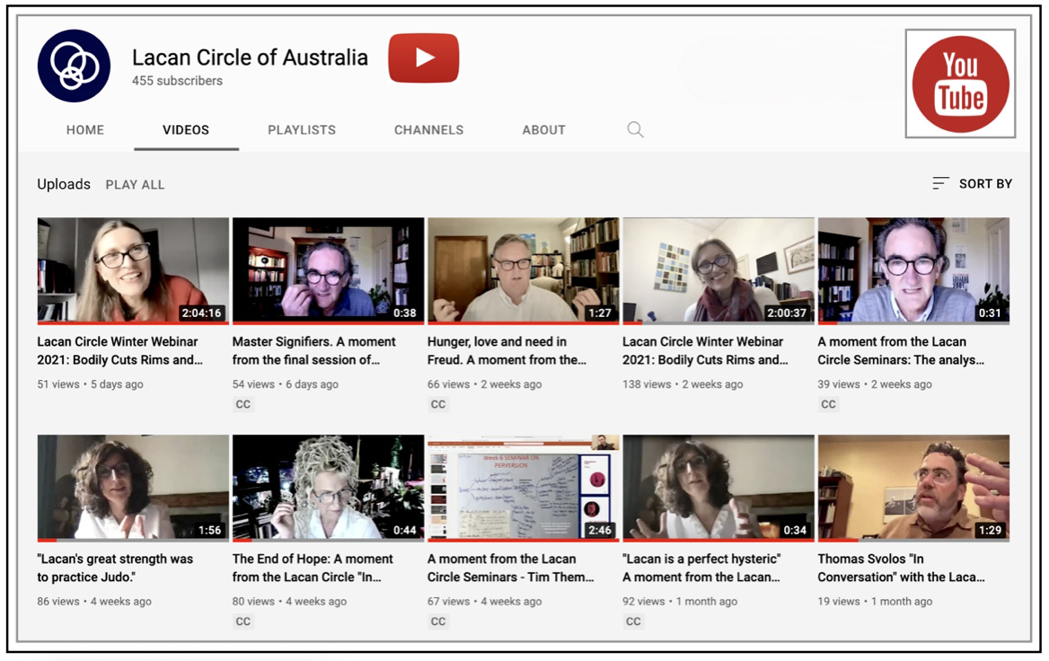Open the ABOUT tab
The width and height of the screenshot is (1049, 661).
click(x=543, y=130)
